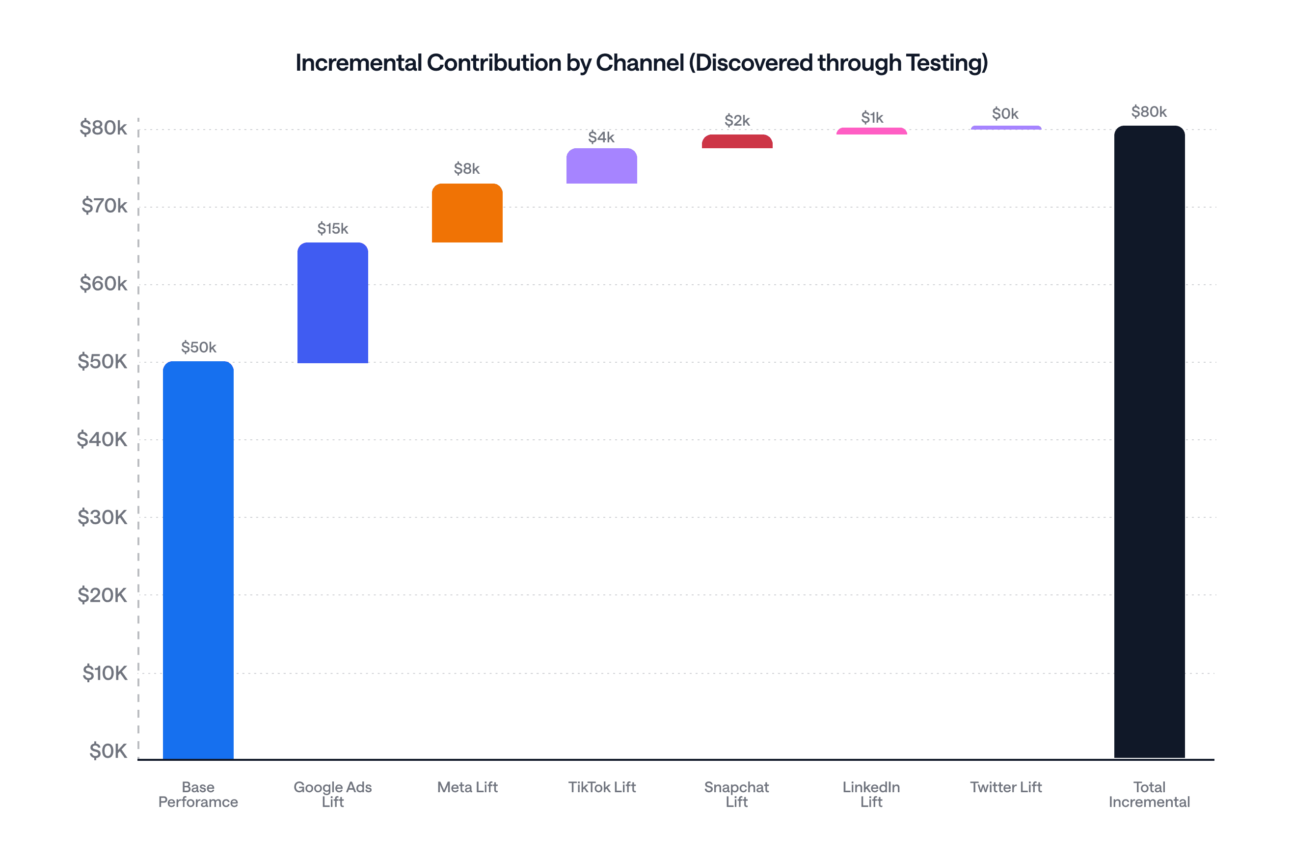
Task: Click the Google Ads Lift bar
Action: 333,302
